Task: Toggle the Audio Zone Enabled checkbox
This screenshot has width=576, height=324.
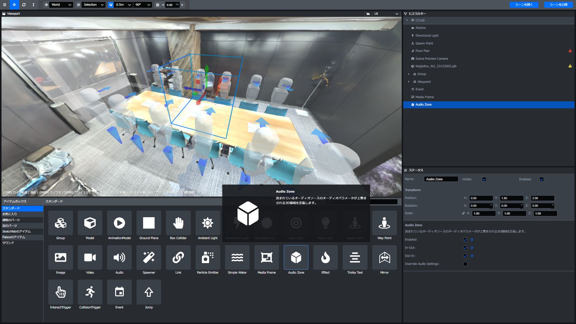Action: click(465, 240)
